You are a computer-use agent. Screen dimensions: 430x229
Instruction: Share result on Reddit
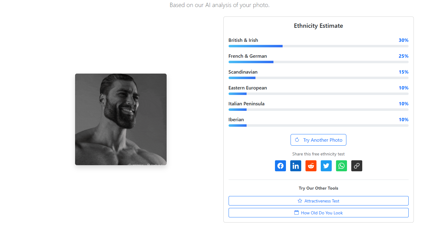[x=311, y=166]
